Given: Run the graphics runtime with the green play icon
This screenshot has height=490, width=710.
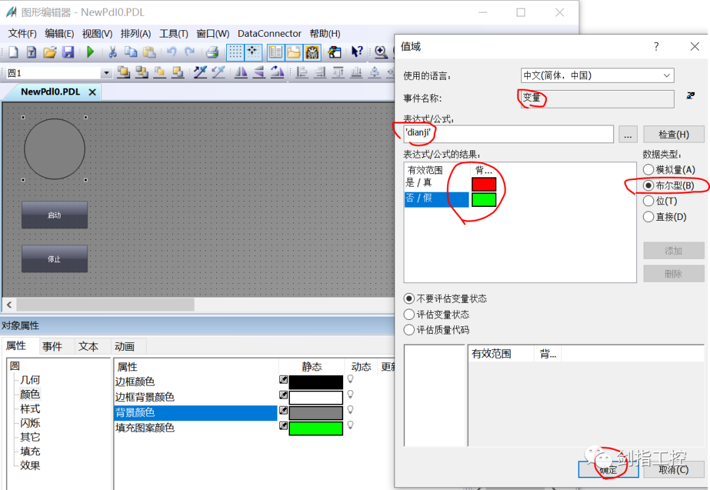Looking at the screenshot, I should [90, 53].
